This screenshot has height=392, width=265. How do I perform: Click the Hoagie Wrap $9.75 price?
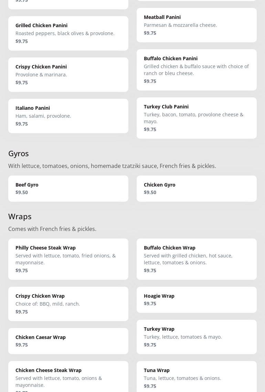150,304
